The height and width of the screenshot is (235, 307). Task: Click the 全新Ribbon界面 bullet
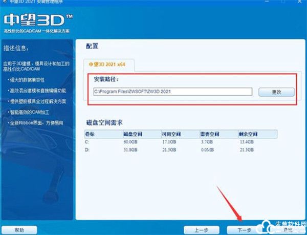[x=35, y=123]
